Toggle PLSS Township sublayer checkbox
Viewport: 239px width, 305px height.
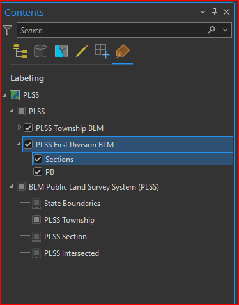pos(36,219)
